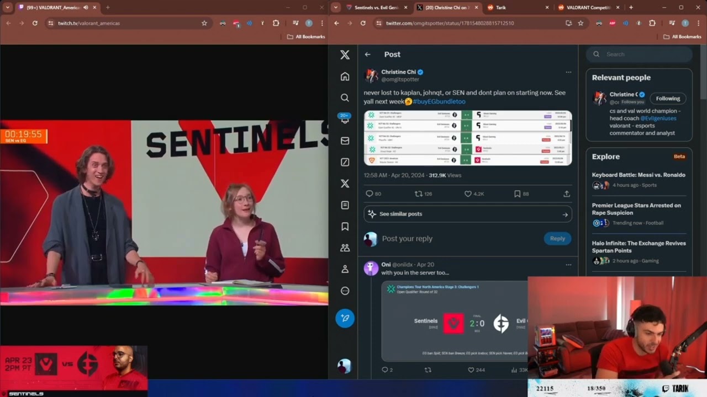Open Chrome menu in Twitter window
707x397 pixels.
point(698,23)
